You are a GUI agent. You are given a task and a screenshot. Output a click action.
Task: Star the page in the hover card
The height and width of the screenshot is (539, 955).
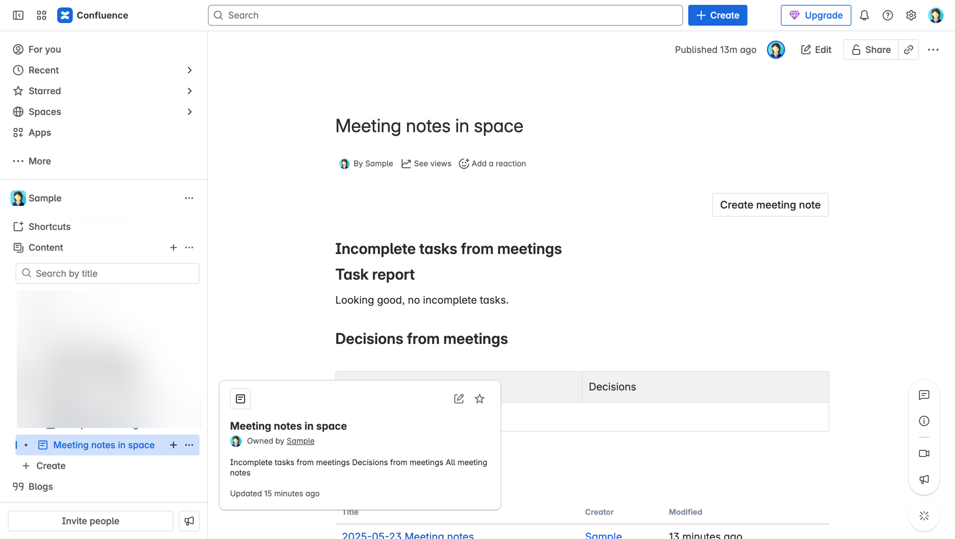pos(479,399)
